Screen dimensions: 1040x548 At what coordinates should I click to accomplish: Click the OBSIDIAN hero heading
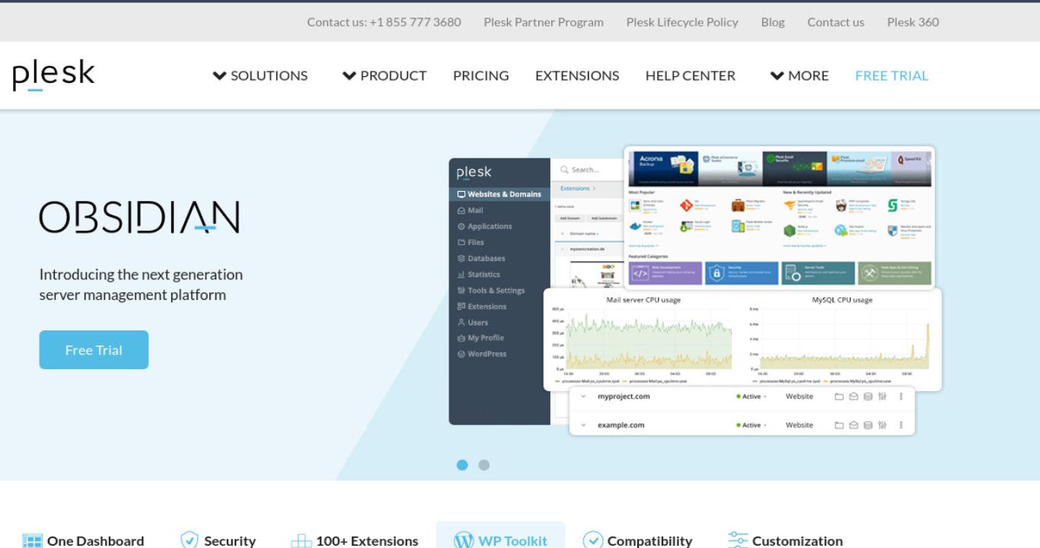pyautogui.click(x=139, y=217)
